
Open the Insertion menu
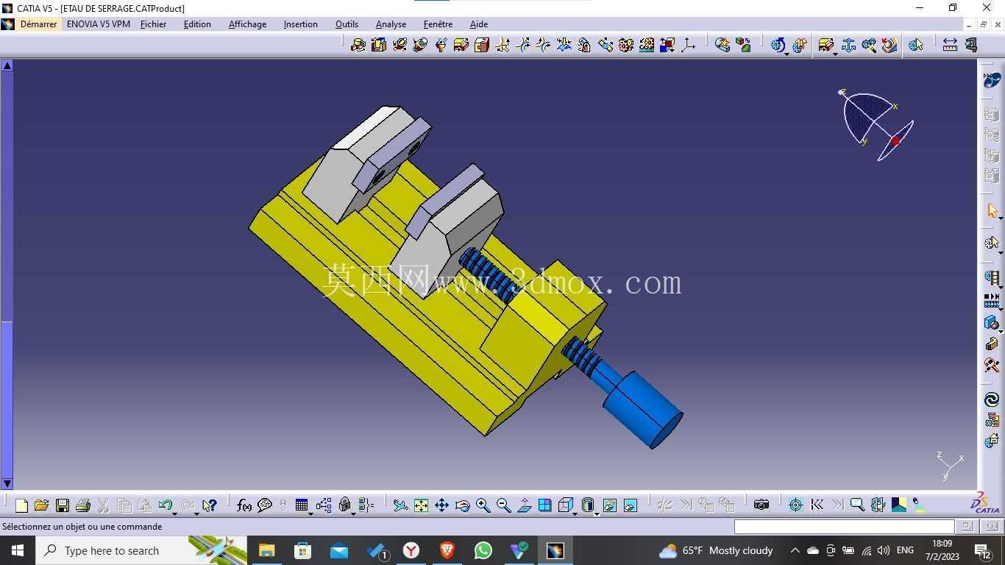pos(301,24)
